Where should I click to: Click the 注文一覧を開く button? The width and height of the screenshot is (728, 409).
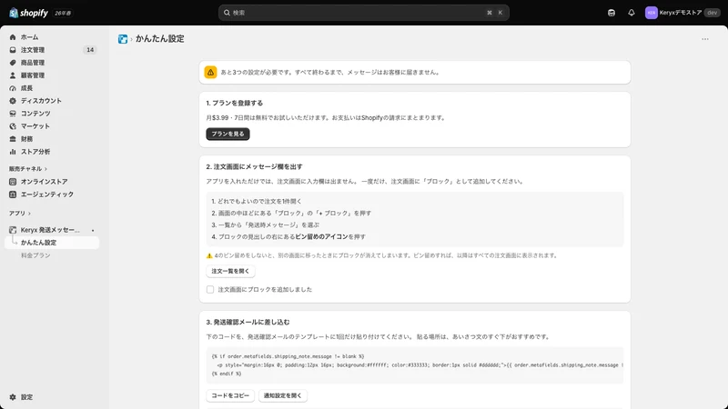pyautogui.click(x=230, y=271)
